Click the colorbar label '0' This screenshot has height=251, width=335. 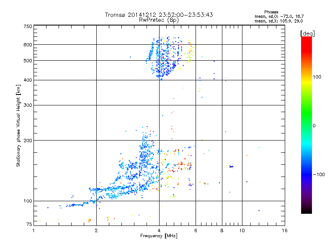[314, 126]
